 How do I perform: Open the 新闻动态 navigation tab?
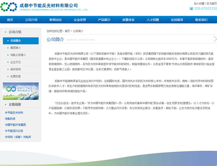(x=55, y=20)
